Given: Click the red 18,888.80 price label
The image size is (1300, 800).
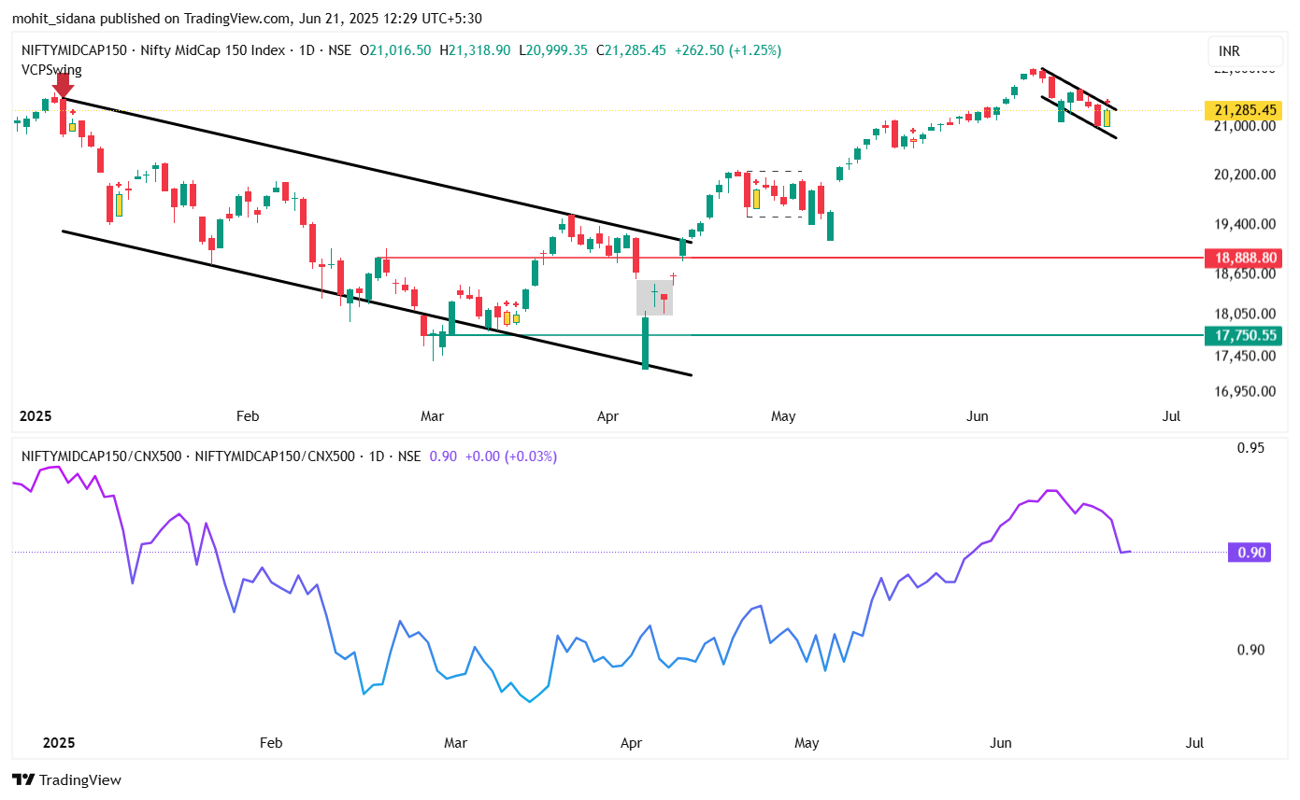Looking at the screenshot, I should click(x=1244, y=257).
